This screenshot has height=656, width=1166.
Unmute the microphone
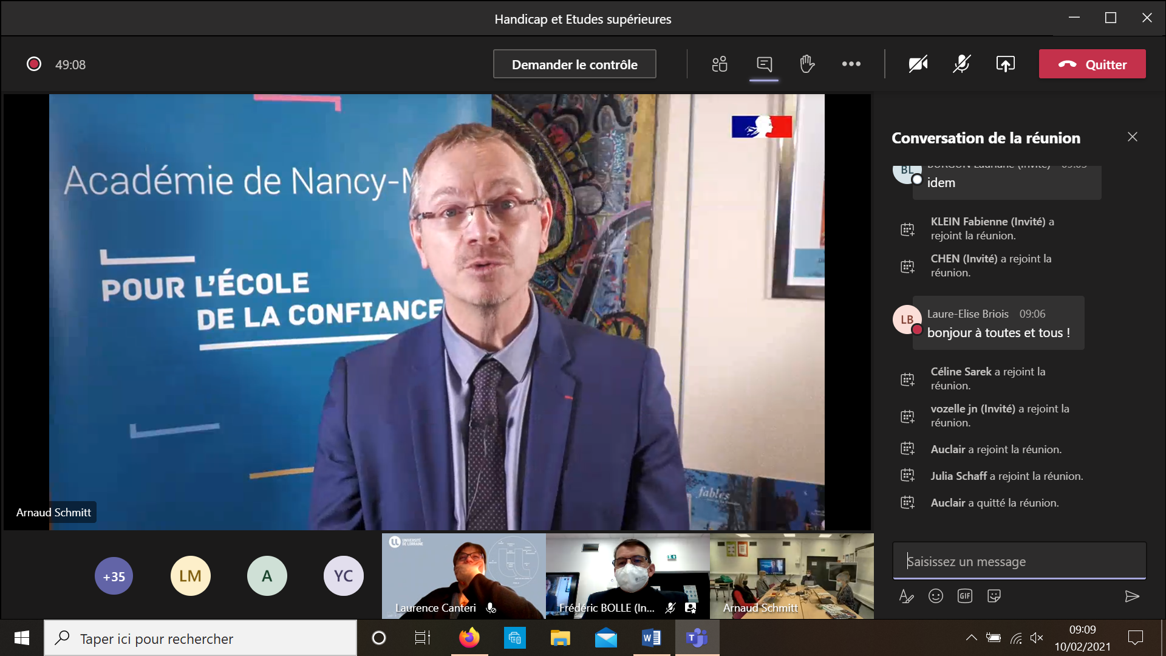[x=961, y=64]
